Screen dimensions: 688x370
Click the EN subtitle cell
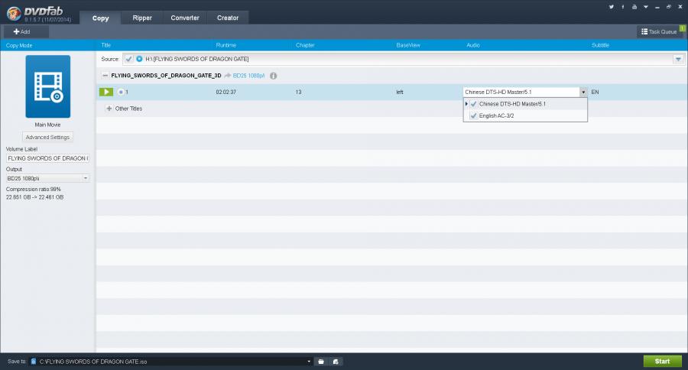tap(595, 92)
